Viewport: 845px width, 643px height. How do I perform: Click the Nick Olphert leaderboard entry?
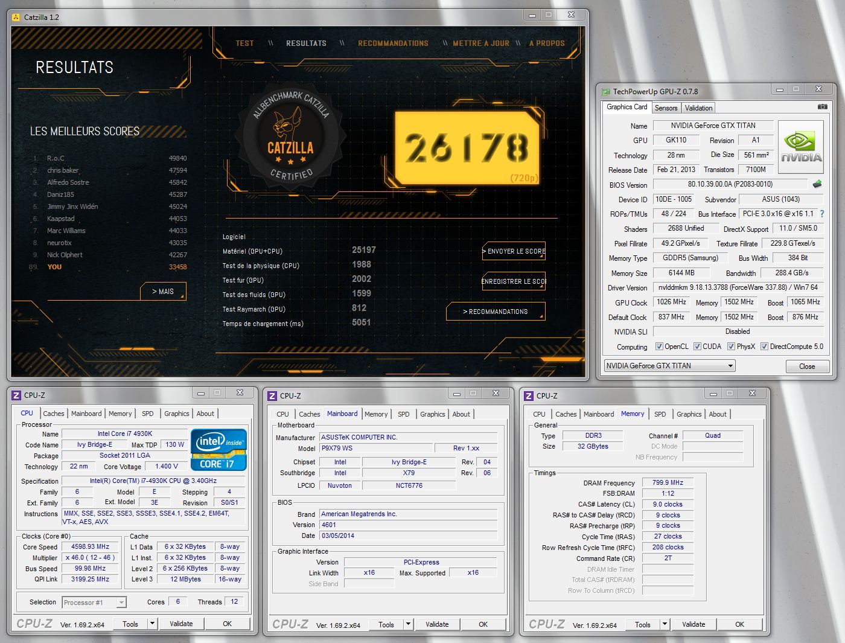109,255
